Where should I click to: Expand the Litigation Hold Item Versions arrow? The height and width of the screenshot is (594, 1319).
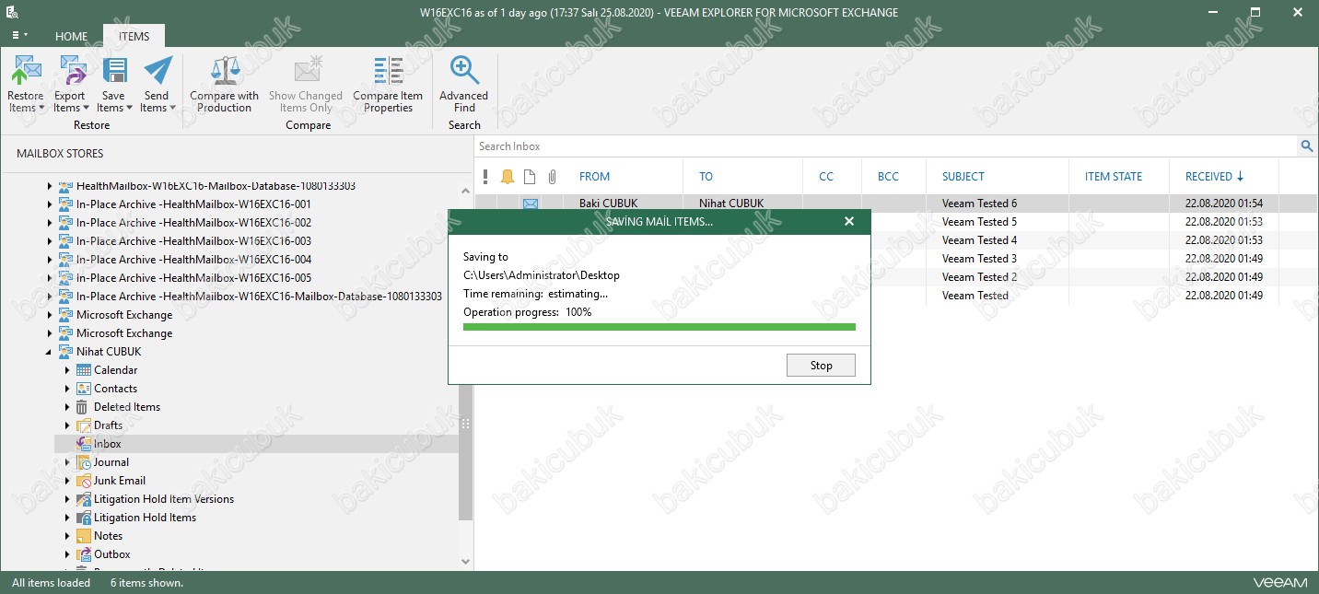tap(67, 499)
